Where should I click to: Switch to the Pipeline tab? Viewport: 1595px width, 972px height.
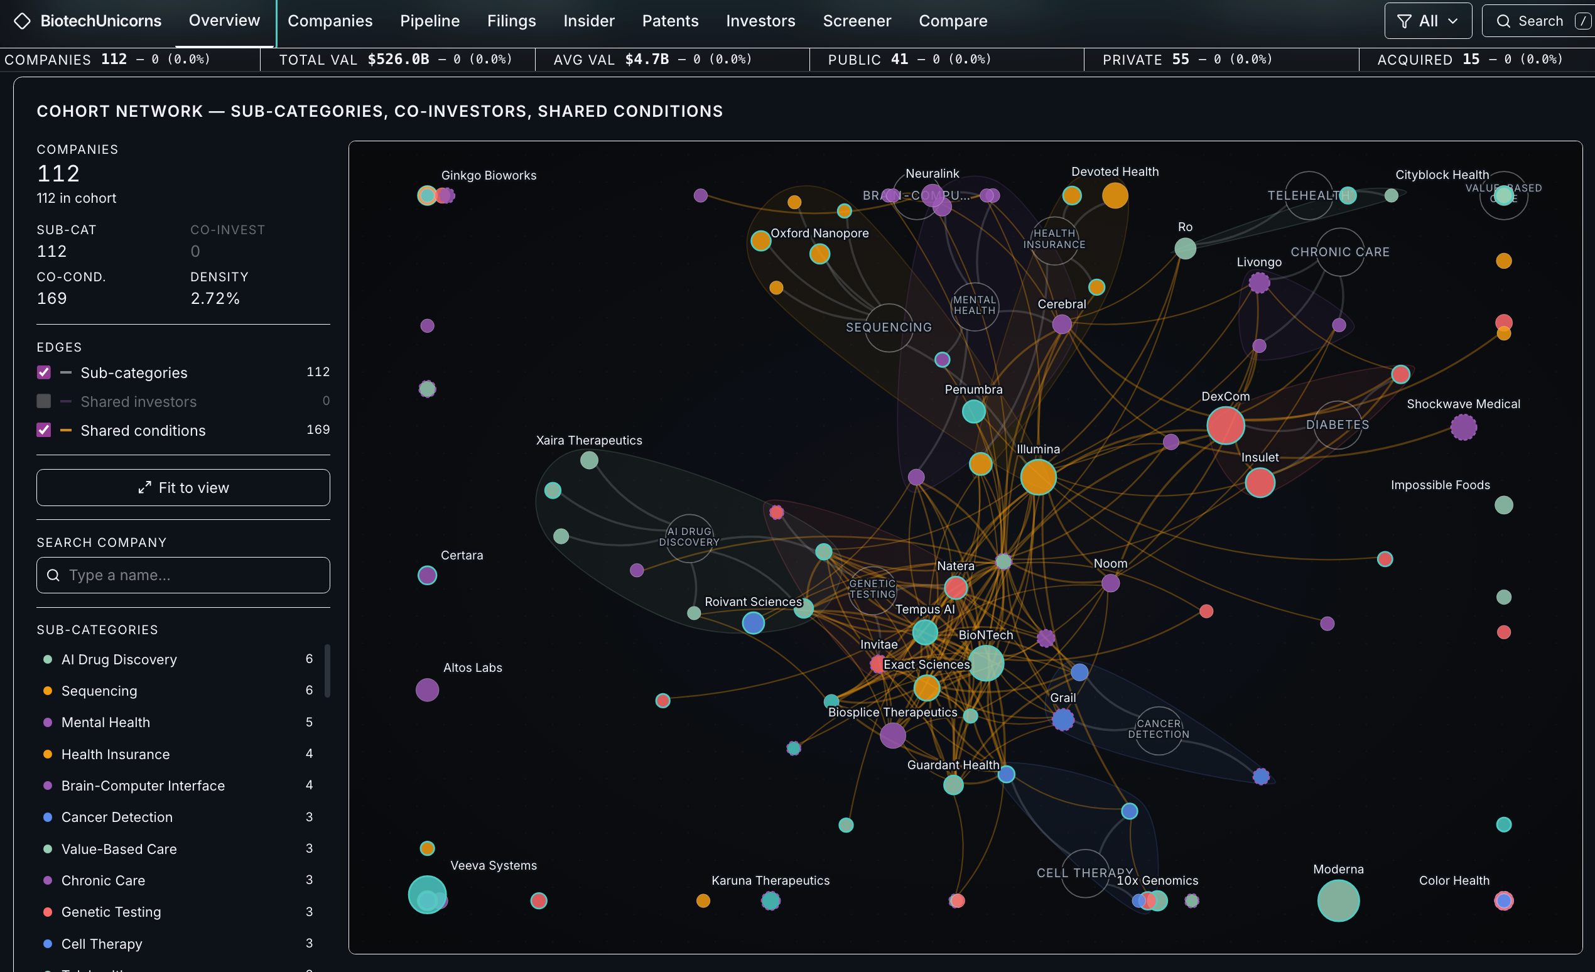[430, 21]
